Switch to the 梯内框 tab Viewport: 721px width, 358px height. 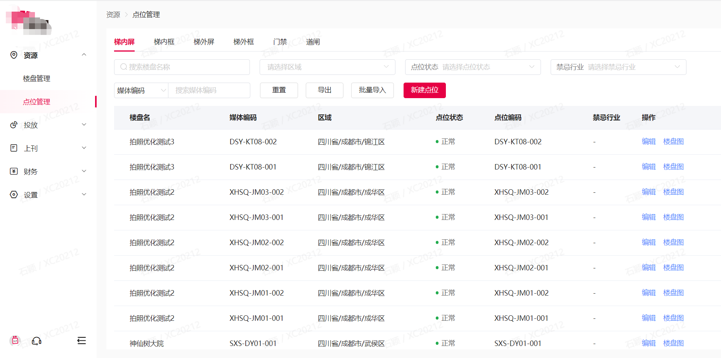click(x=164, y=42)
